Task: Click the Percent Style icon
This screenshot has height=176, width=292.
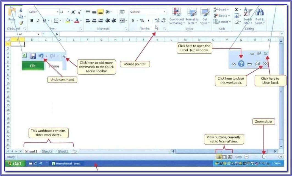Action: coord(142,21)
